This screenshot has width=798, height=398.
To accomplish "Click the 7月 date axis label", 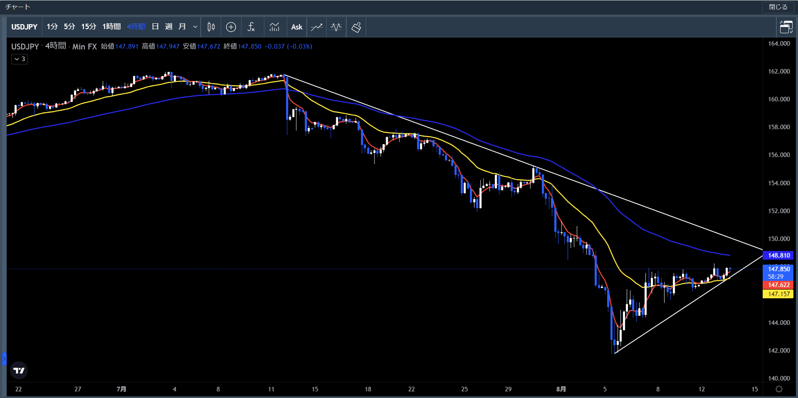I will [121, 389].
